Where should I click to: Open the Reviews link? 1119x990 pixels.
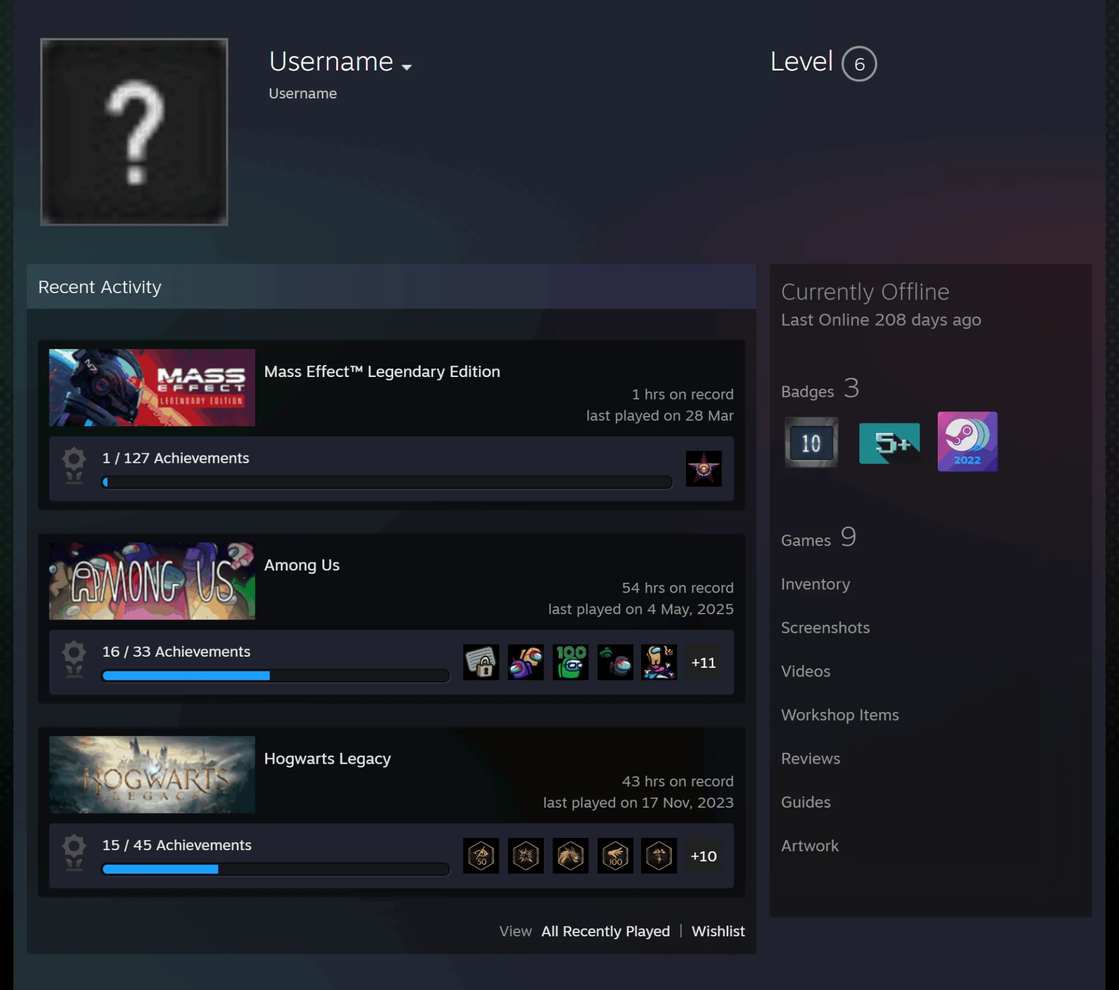pos(811,759)
